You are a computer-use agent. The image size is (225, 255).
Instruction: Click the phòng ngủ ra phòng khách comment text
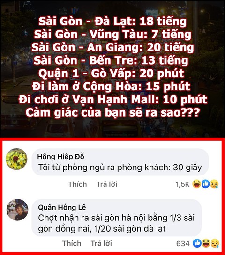tap(120, 167)
